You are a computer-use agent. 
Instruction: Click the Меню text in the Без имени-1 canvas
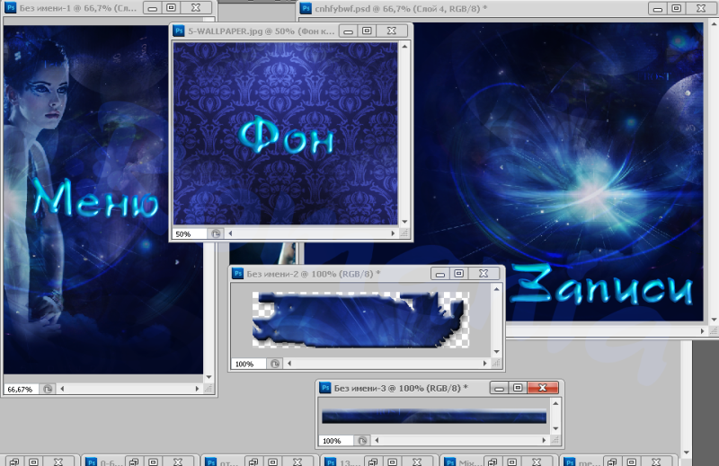(x=96, y=198)
